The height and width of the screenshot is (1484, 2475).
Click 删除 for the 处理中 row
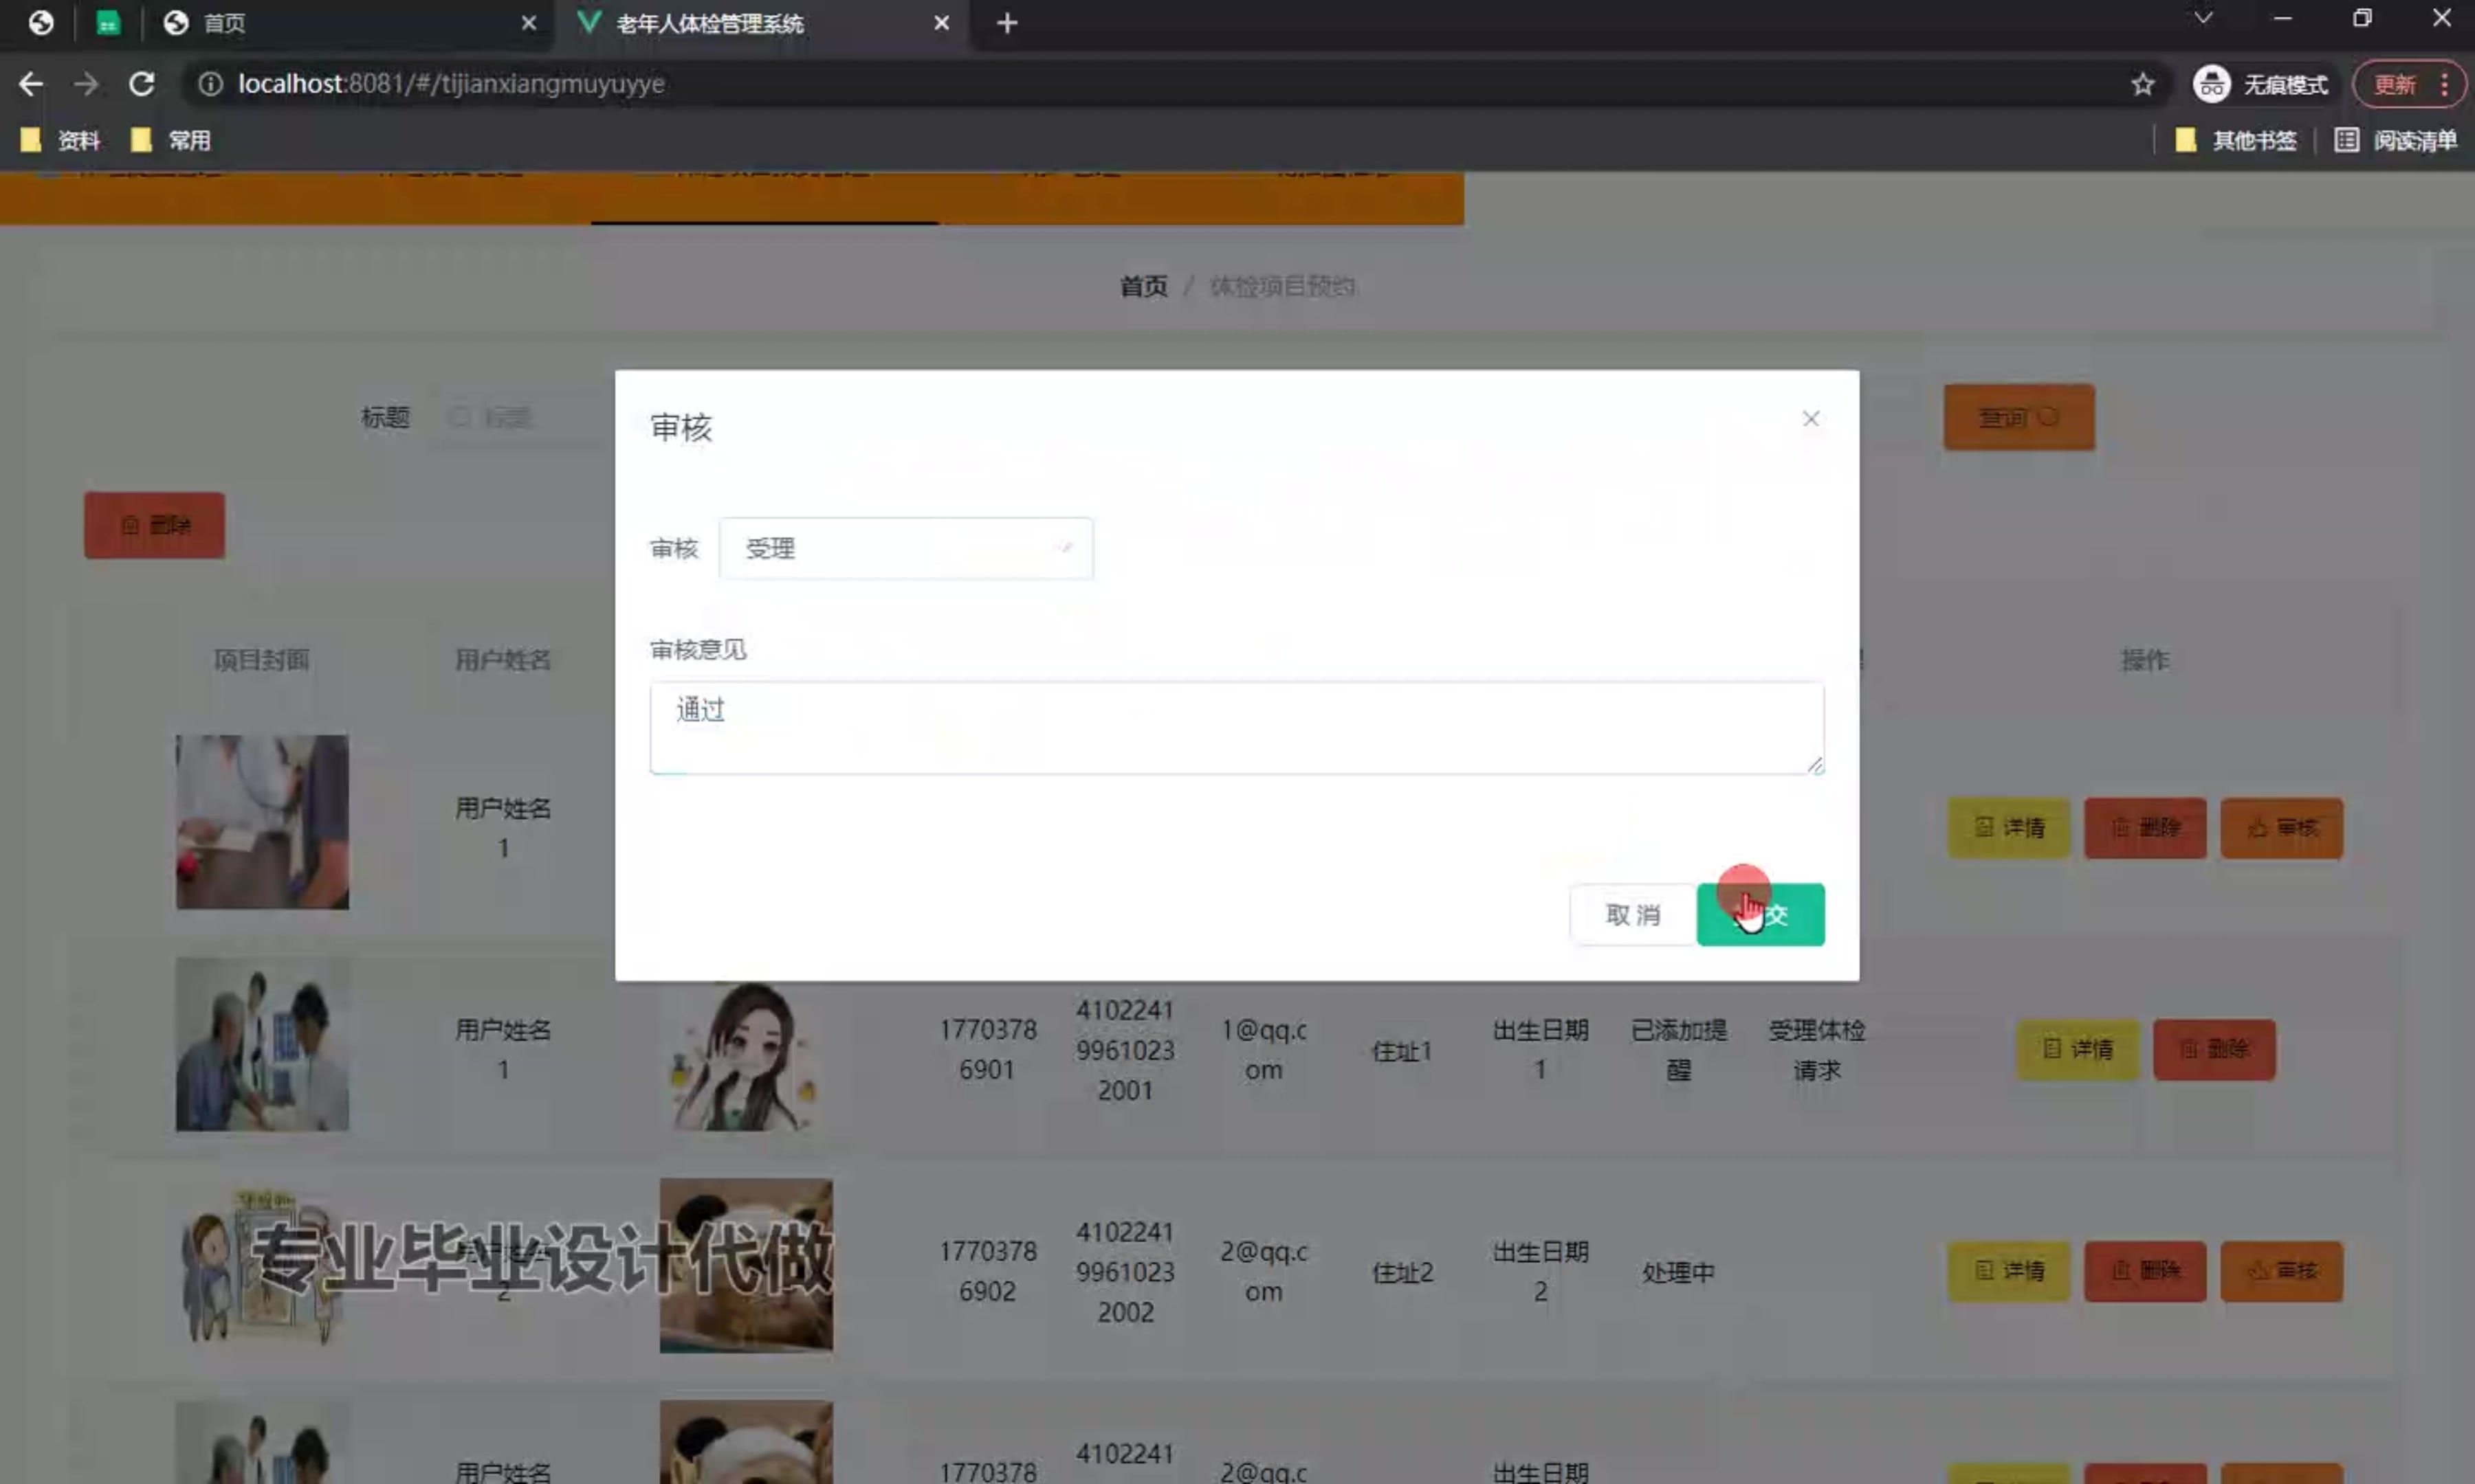coord(2145,1271)
